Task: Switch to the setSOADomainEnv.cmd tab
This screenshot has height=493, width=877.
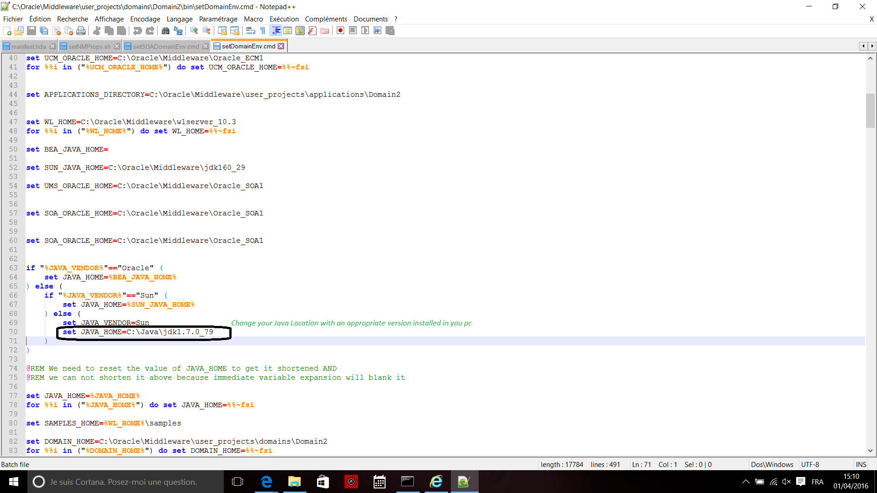Action: [x=166, y=47]
